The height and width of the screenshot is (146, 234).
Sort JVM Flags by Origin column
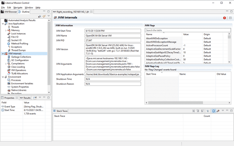213,34
